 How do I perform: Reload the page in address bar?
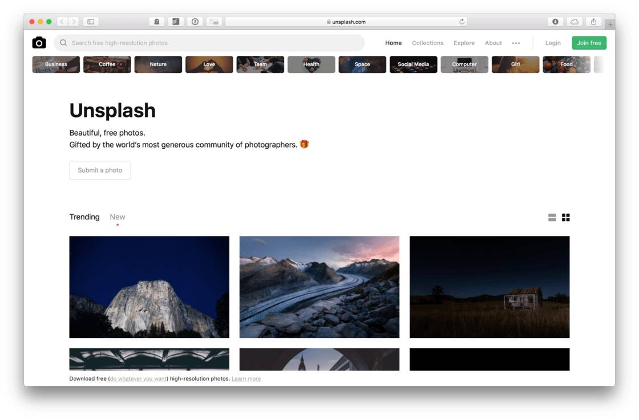pos(462,22)
